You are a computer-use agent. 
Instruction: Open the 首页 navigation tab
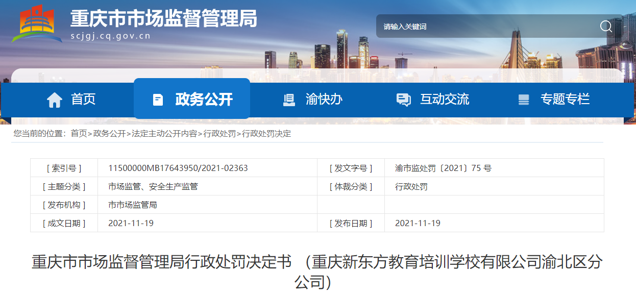[71, 100]
